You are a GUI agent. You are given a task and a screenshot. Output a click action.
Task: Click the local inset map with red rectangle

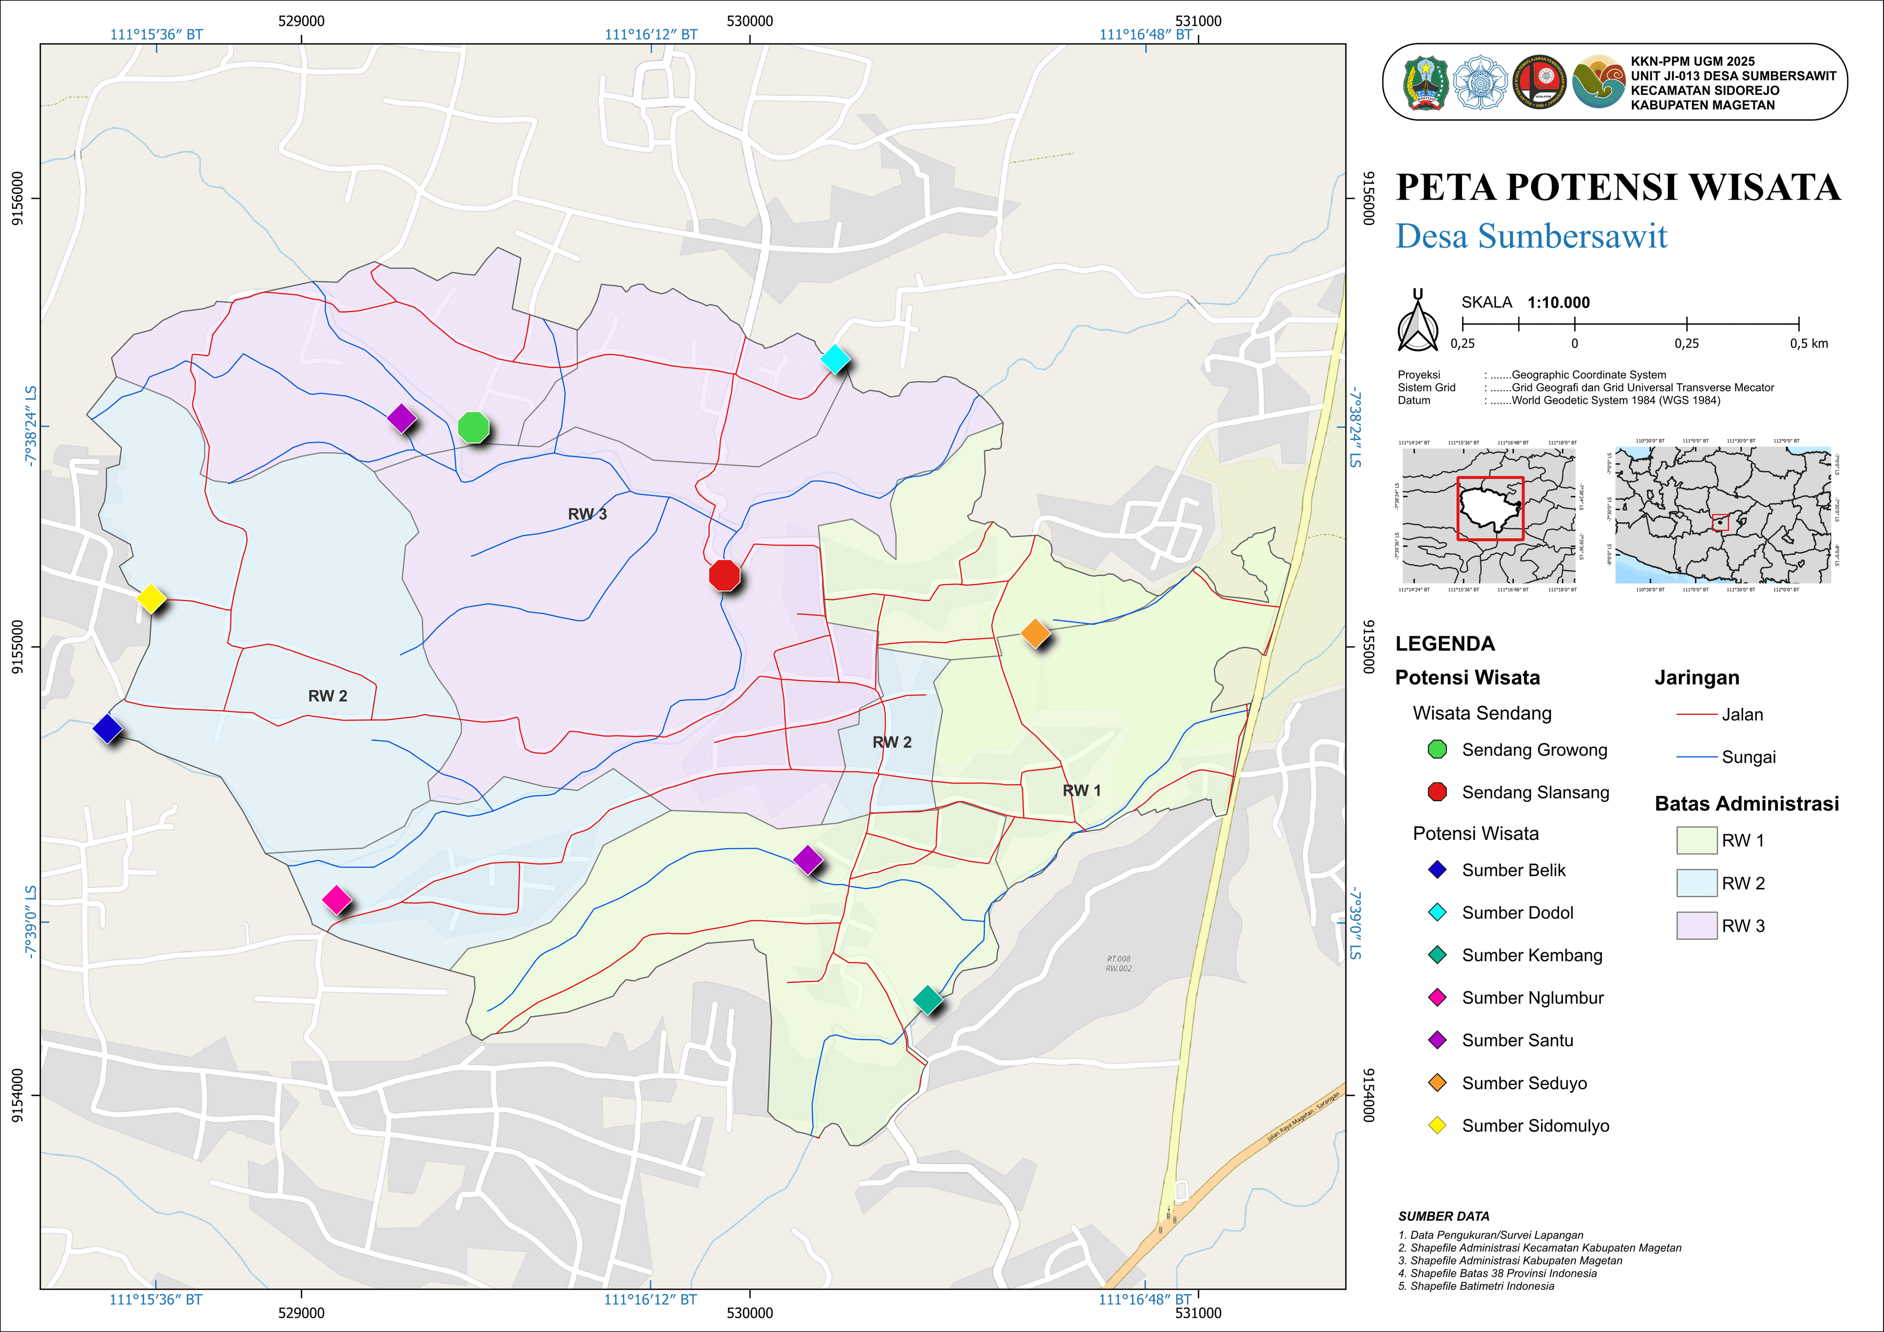coord(1489,512)
